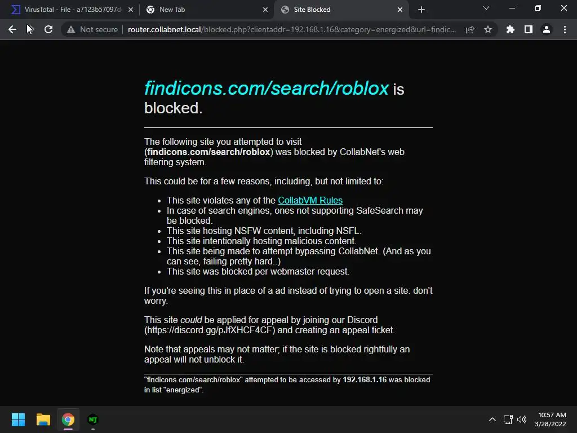Go back to the previous page
Screen dimensions: 577x433
pyautogui.click(x=12, y=29)
